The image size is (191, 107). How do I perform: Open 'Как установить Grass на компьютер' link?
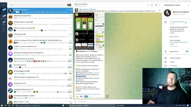[89, 94]
